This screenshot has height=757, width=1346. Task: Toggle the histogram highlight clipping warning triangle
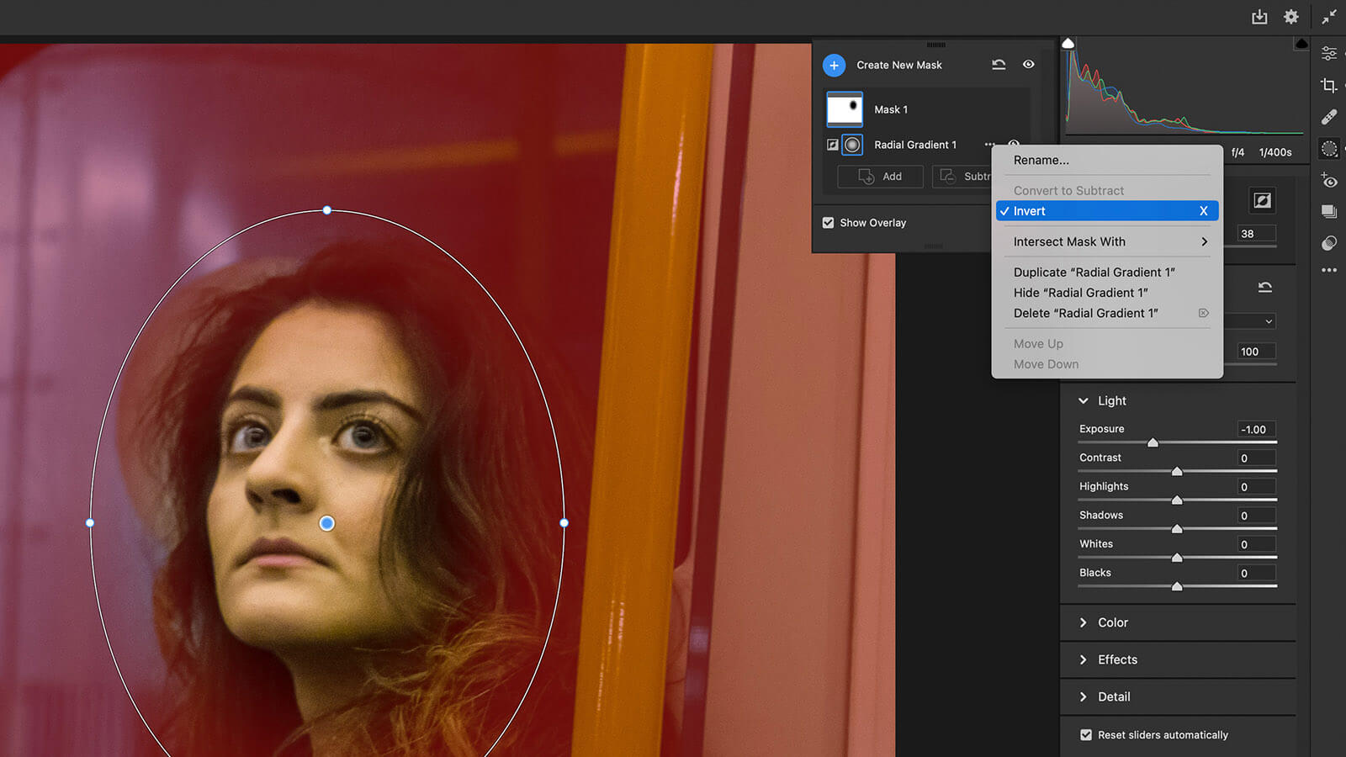tap(1301, 44)
